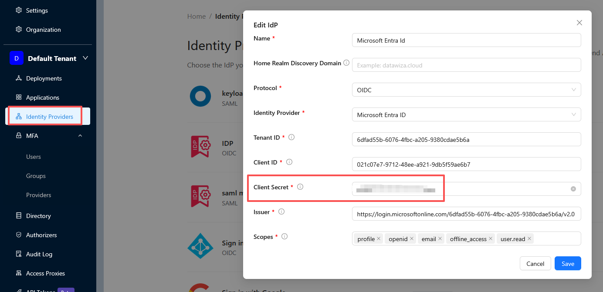The width and height of the screenshot is (603, 292).
Task: Remove the openid scope tag
Action: [x=411, y=238]
